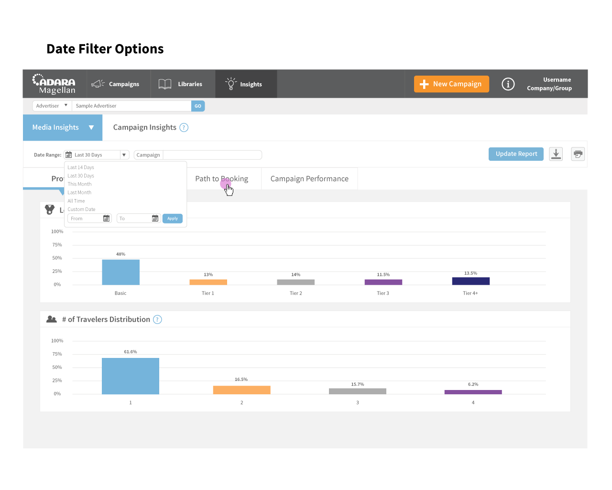Click help icon beside Travelers Distribution
This screenshot has height=490, width=612.
(157, 320)
